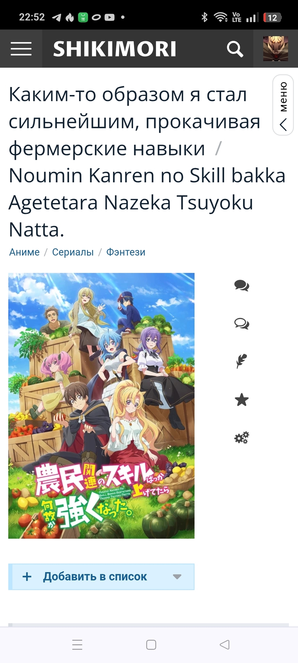Viewport: 298px width, 663px height.
Task: Open the hamburger navigation menu
Action: pyautogui.click(x=21, y=49)
